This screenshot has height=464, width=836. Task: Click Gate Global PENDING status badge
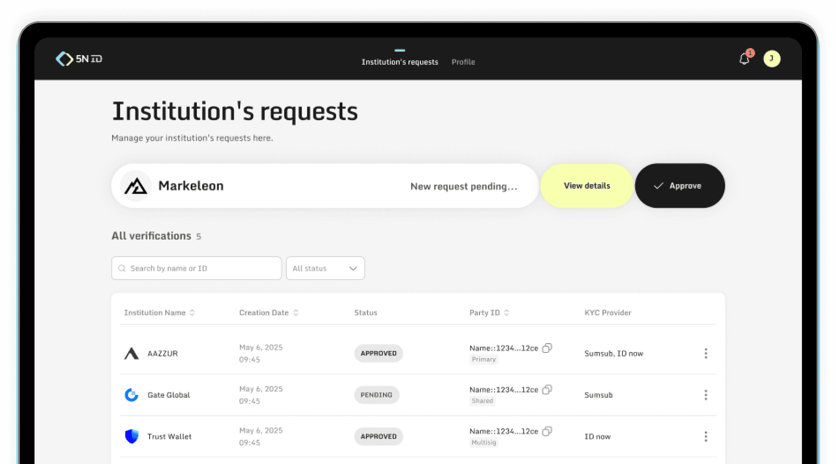coord(376,395)
